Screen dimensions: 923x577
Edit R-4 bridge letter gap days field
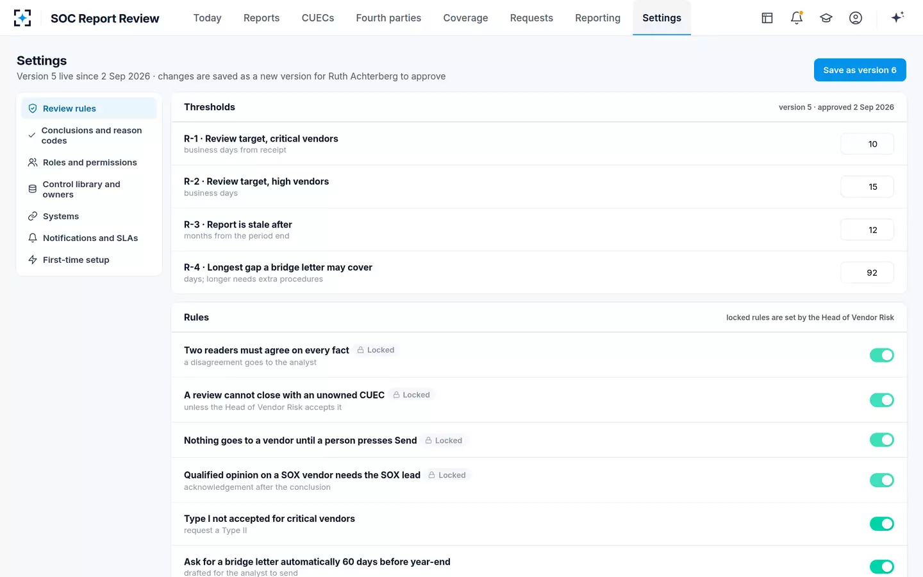[x=867, y=272]
